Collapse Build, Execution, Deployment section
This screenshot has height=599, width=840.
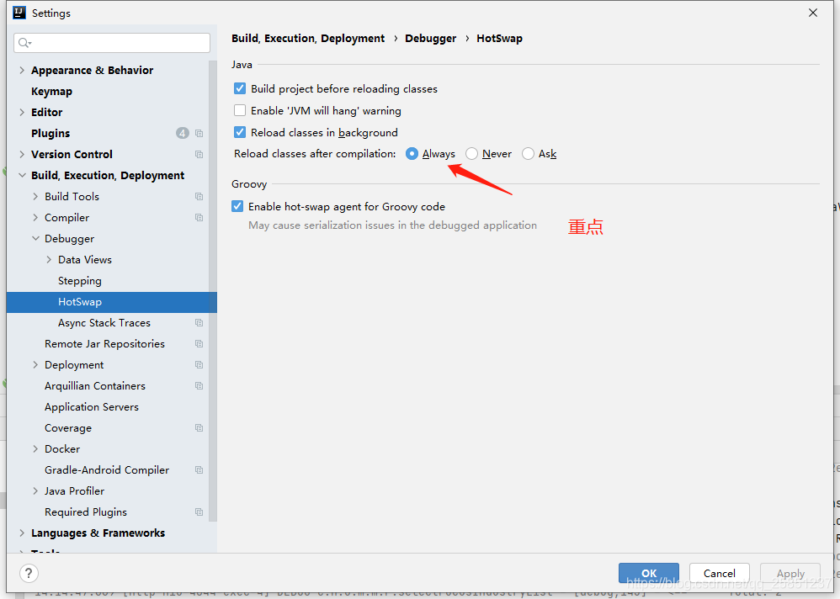tap(22, 175)
